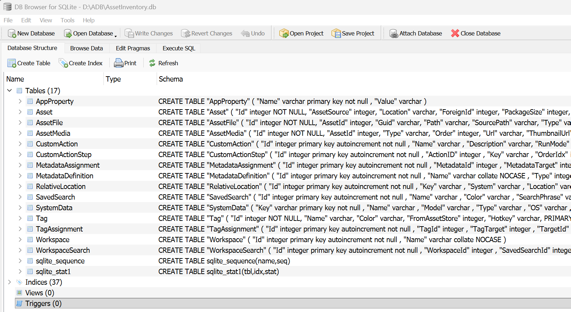This screenshot has width=571, height=312.
Task: Click the Create Table button label
Action: (34, 63)
